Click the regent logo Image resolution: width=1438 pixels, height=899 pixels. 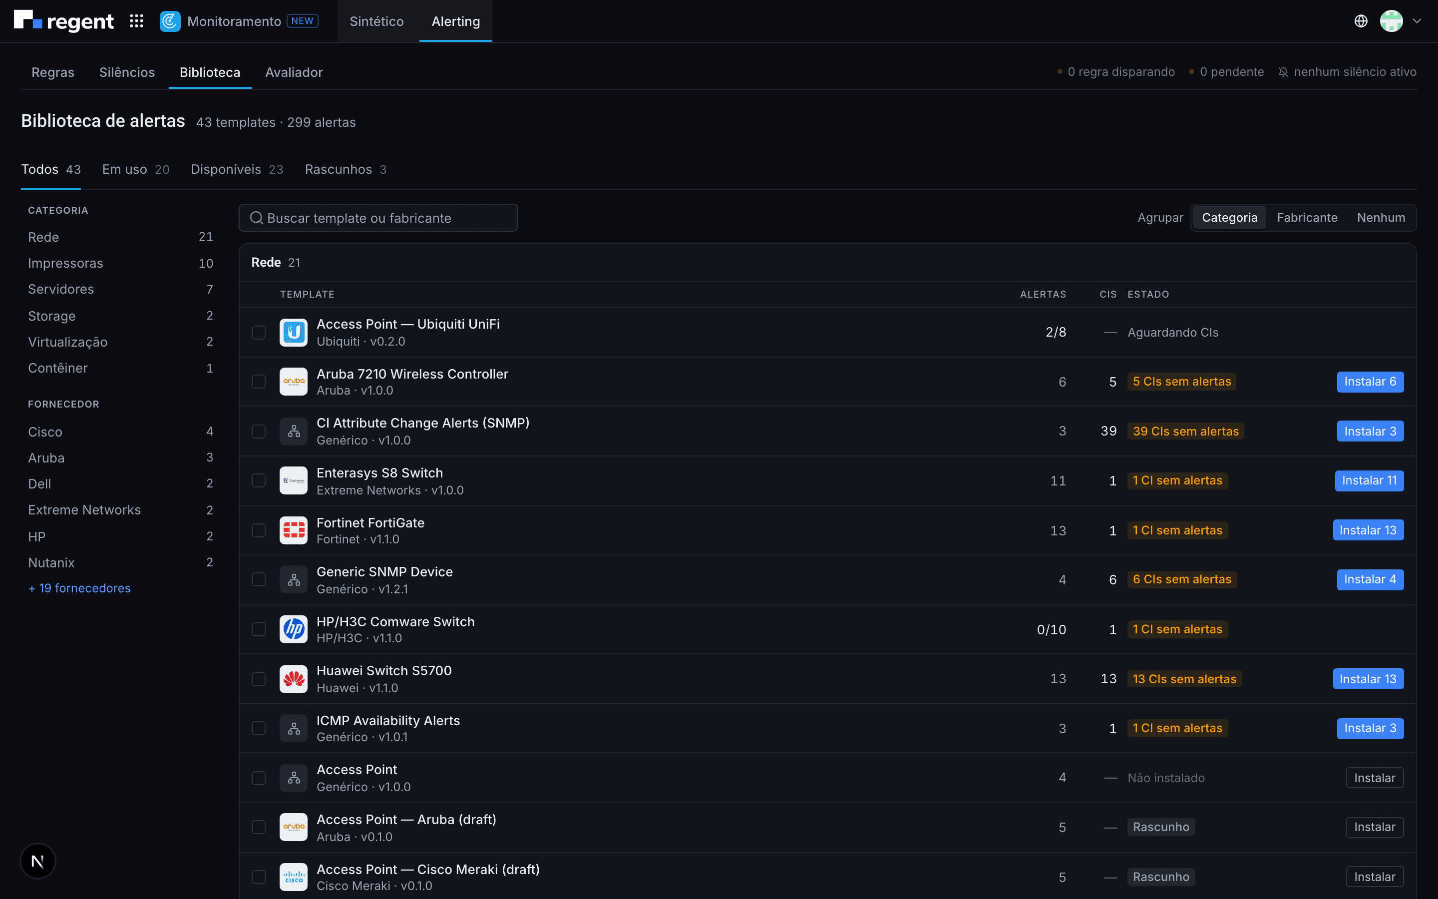(63, 21)
